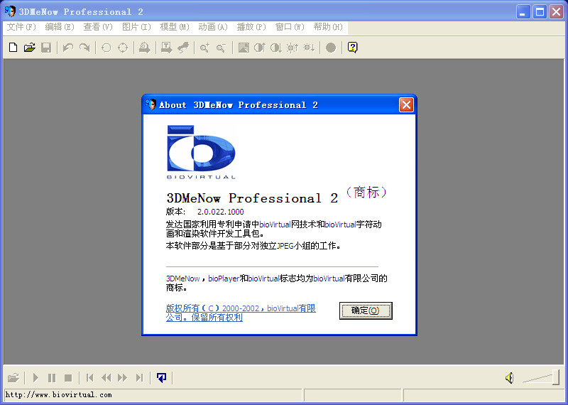Maximize the main 3DMeNow window
Image resolution: width=568 pixels, height=405 pixels.
click(x=540, y=12)
